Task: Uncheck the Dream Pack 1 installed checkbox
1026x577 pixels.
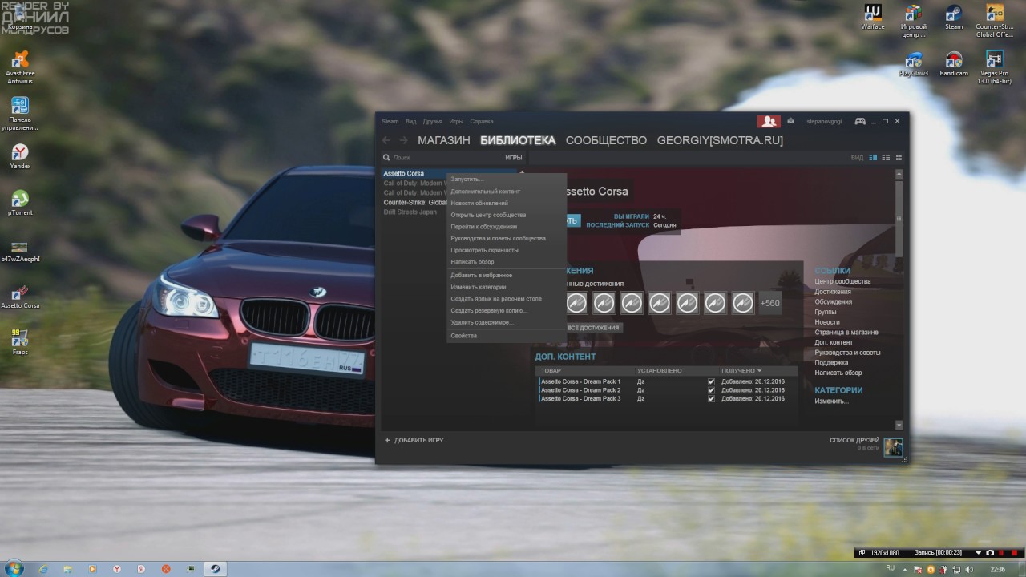Action: (x=711, y=381)
